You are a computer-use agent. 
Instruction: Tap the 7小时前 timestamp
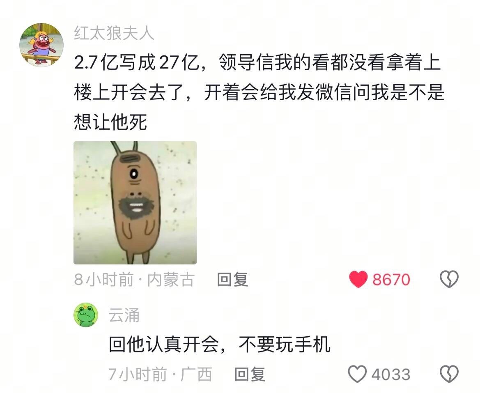click(138, 374)
